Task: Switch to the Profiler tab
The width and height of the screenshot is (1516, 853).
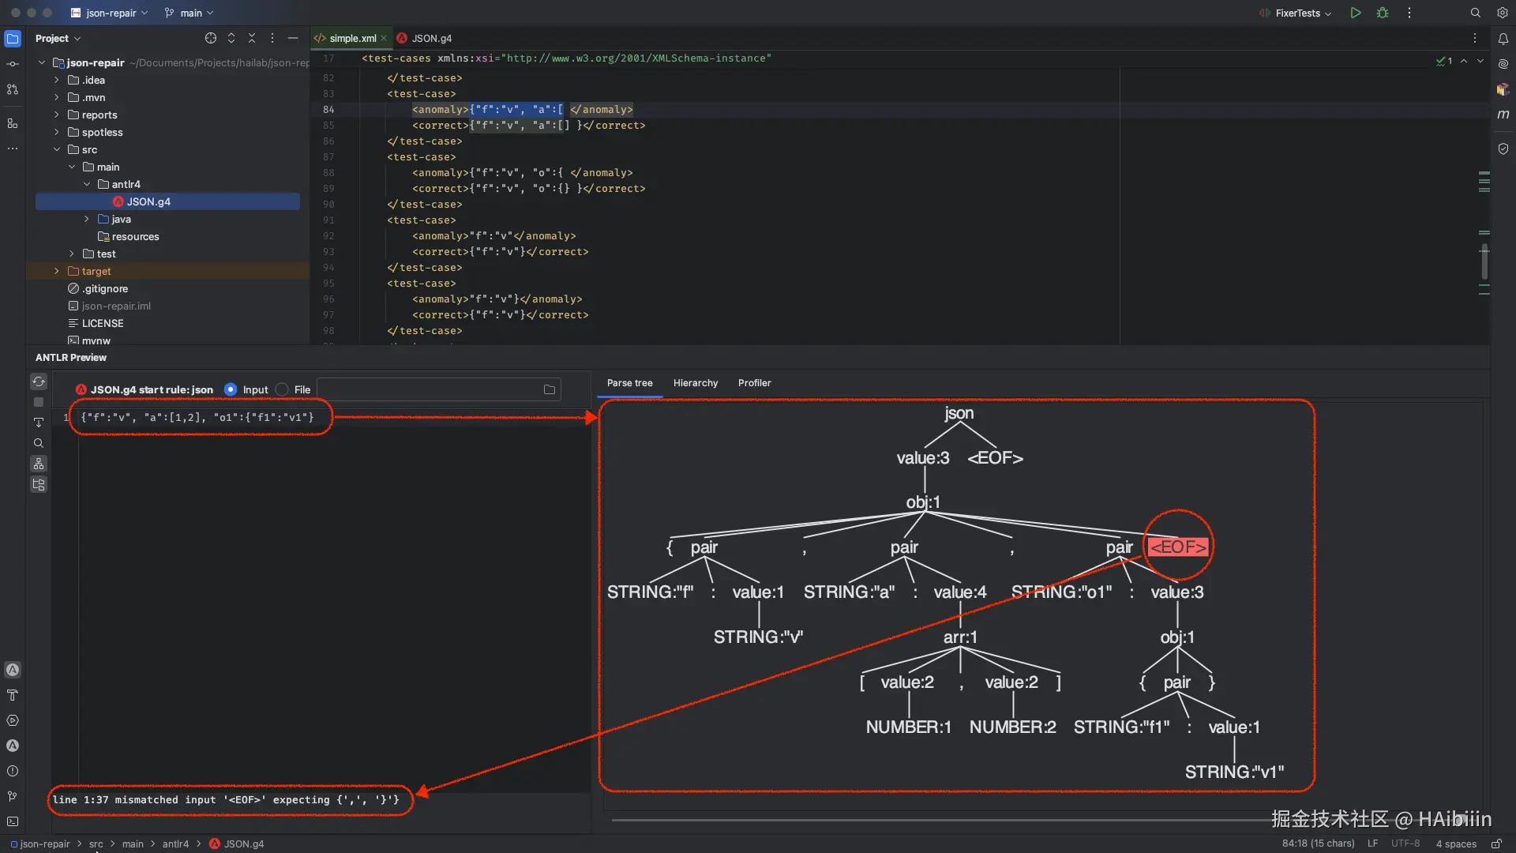Action: click(x=754, y=383)
